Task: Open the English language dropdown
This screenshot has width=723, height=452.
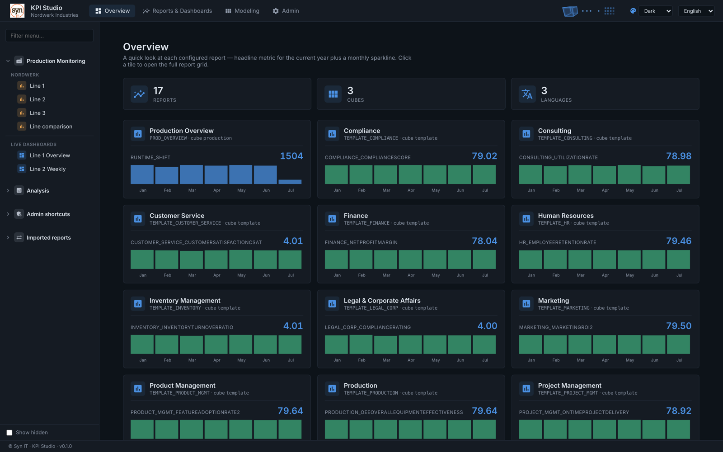Action: click(696, 11)
